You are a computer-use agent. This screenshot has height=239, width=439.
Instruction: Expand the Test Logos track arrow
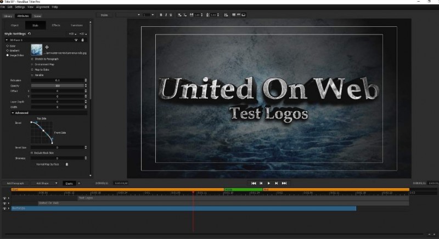(x=9, y=198)
